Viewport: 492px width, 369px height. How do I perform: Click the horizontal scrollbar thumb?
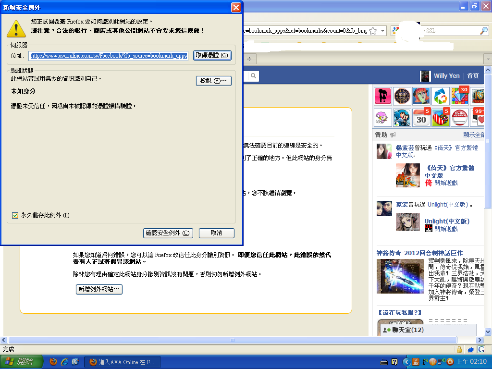[x=233, y=340]
